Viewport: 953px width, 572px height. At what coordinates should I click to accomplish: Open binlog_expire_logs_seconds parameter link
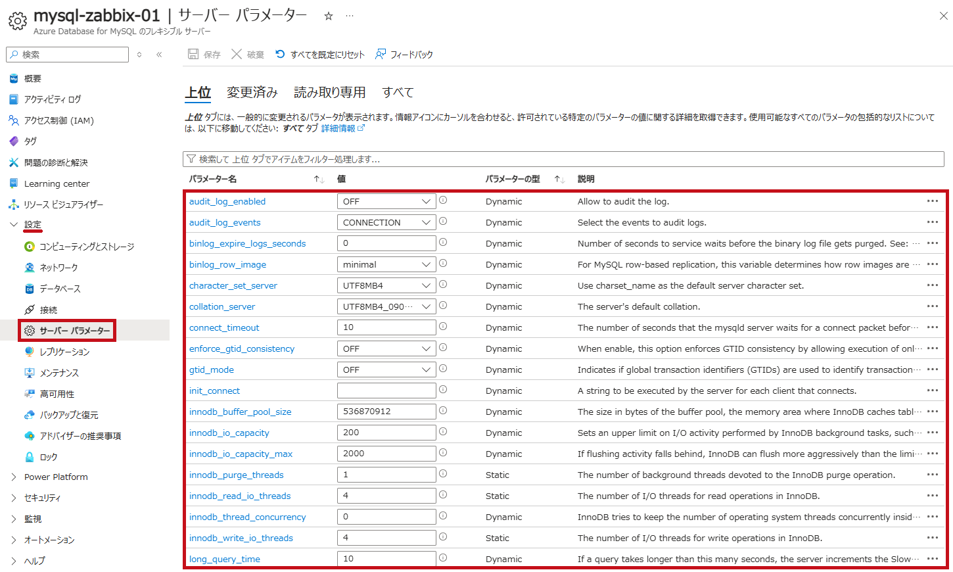point(248,243)
